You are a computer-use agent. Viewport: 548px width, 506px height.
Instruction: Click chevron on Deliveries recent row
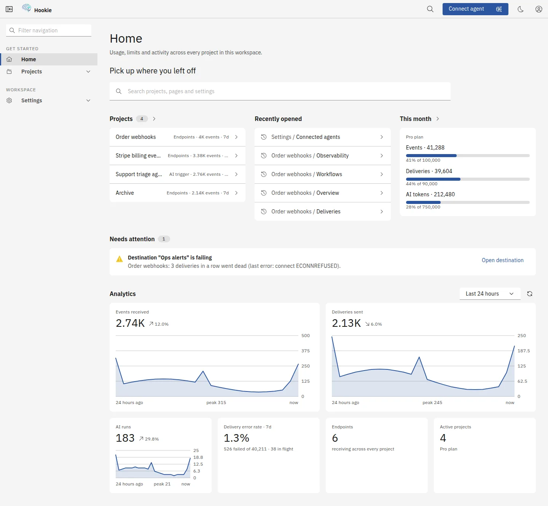(382, 212)
